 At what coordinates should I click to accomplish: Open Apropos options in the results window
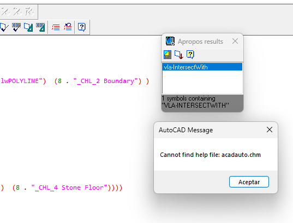(x=168, y=55)
